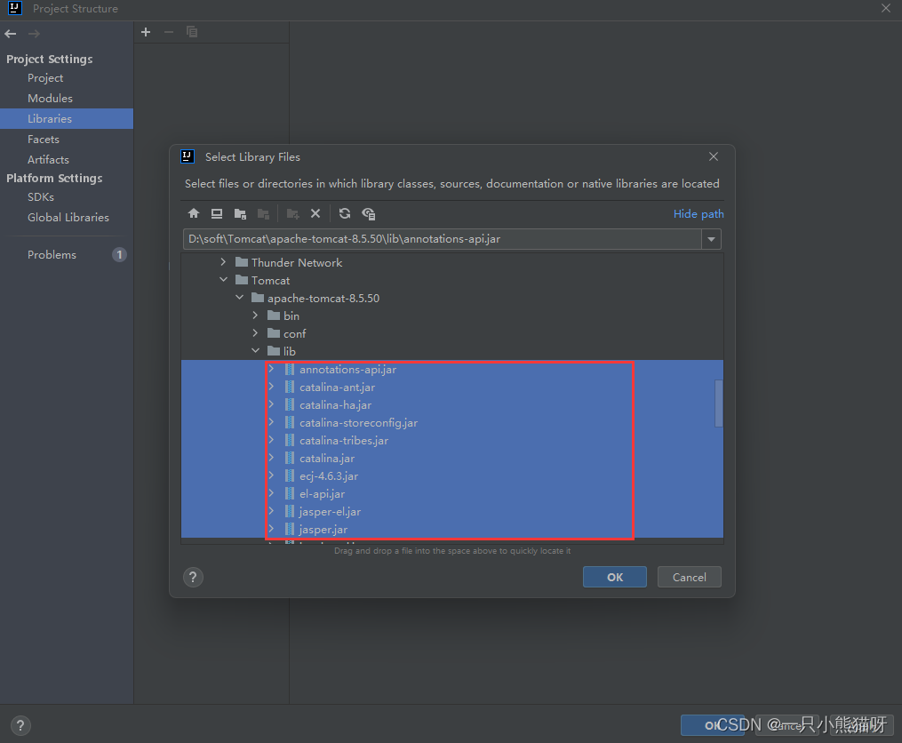902x743 pixels.
Task: Collapse the Tomcat folder
Action: tap(223, 280)
